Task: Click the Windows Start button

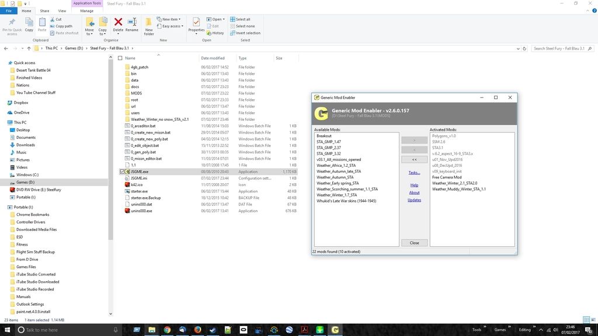Action: tap(7, 330)
